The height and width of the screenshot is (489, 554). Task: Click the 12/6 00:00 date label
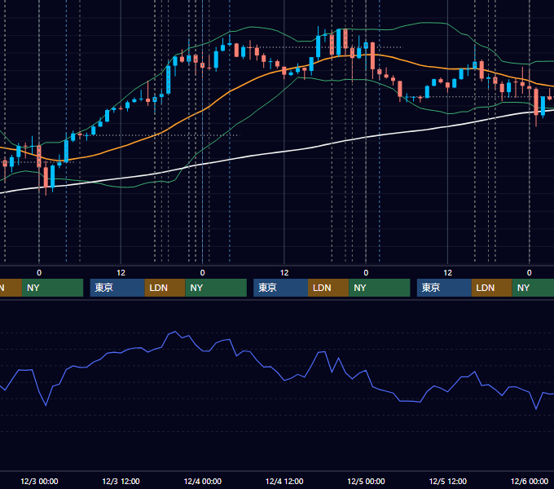tap(530, 481)
